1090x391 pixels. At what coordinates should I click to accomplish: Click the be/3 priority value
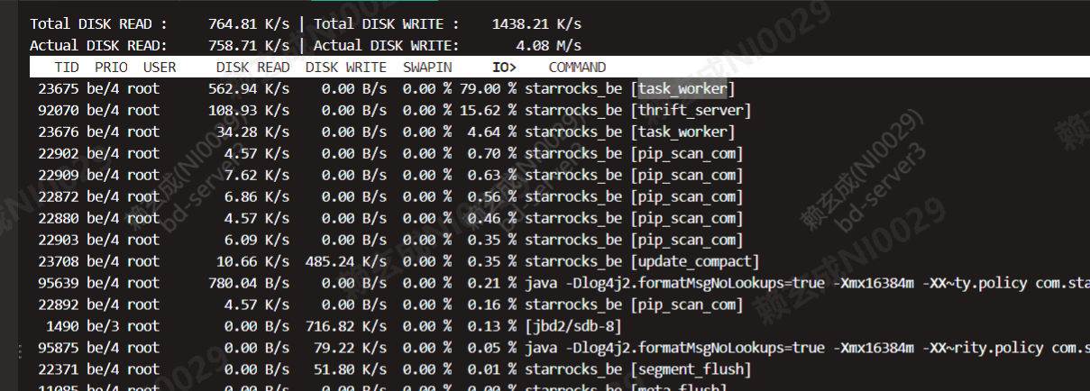(103, 326)
